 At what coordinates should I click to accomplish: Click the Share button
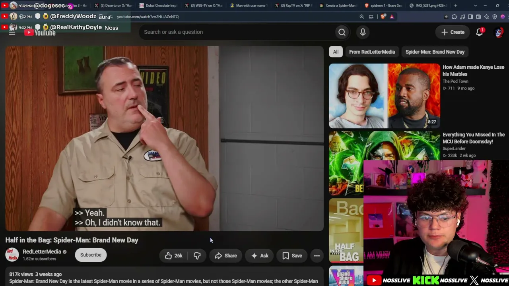pos(225,256)
